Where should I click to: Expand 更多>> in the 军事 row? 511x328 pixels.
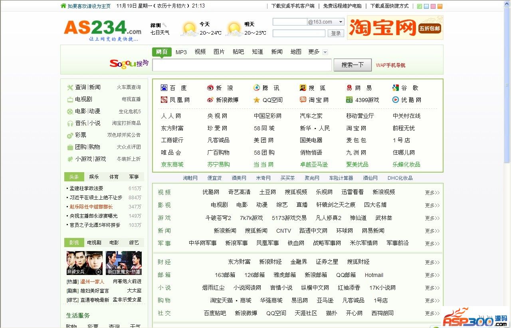tap(432, 244)
